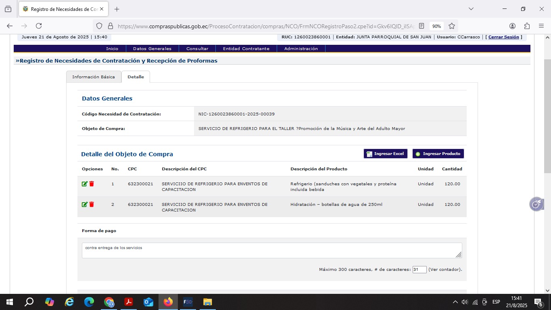Viewport: 551px width, 310px height.
Task: Click the Firefox reload page icon
Action: 39,26
